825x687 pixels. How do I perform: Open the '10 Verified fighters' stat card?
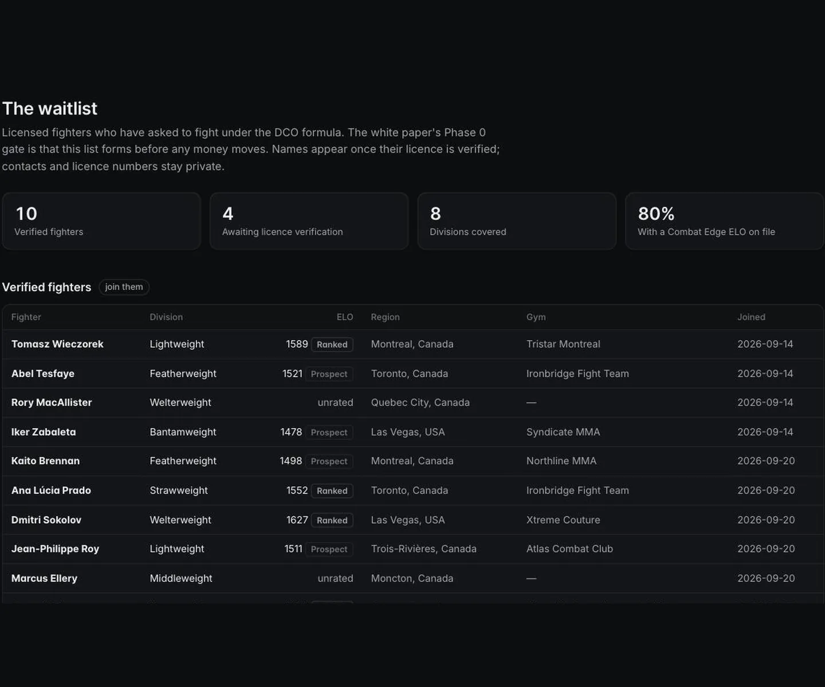pyautogui.click(x=101, y=221)
